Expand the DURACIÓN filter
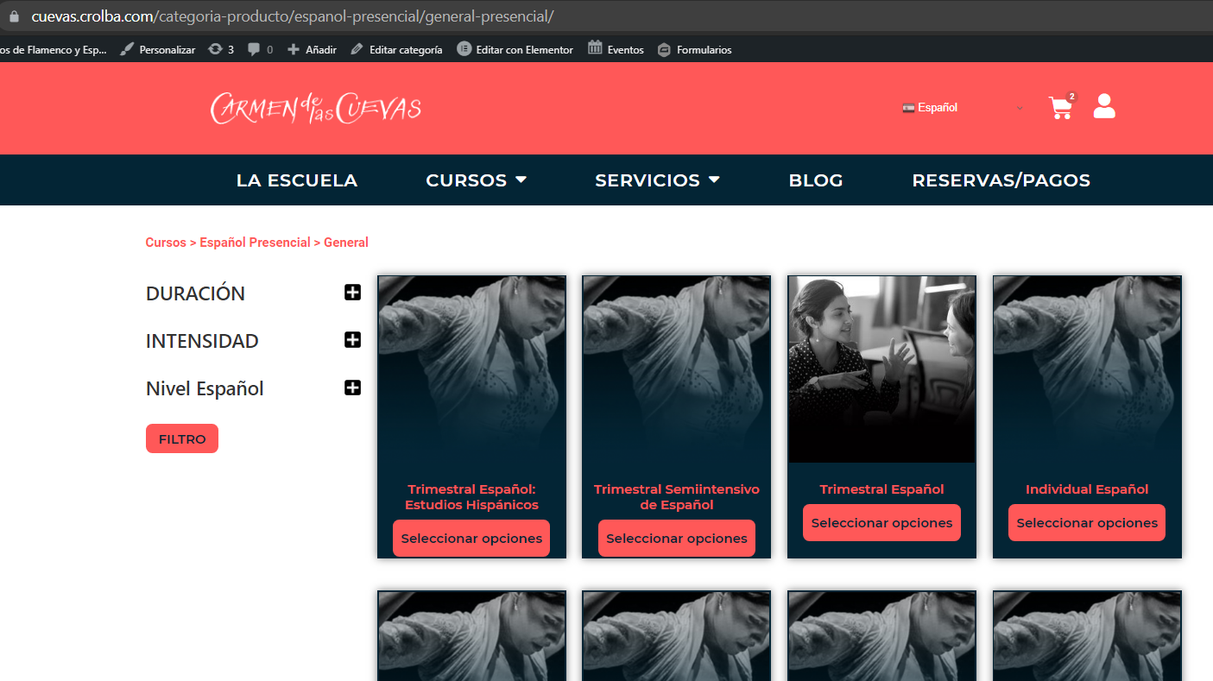1213x681 pixels. (352, 293)
